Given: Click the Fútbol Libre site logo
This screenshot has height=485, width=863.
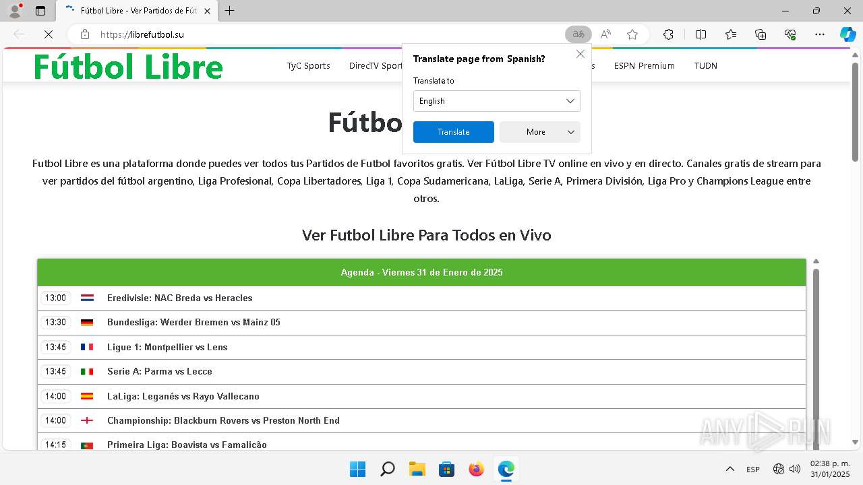Looking at the screenshot, I should click(x=128, y=67).
